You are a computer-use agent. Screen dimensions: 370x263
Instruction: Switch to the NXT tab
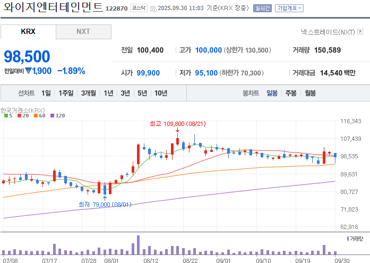tap(83, 32)
